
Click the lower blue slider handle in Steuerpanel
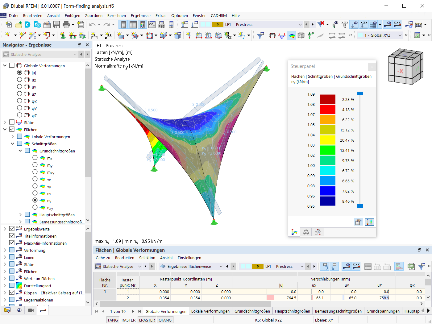[360, 206]
